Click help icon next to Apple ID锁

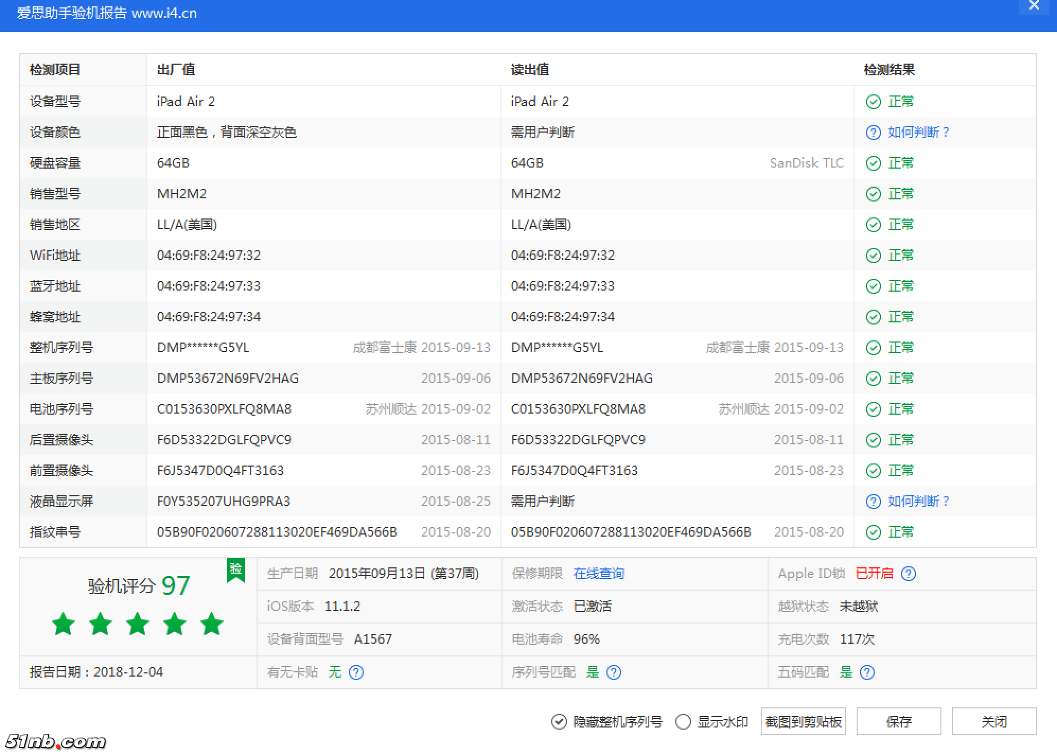point(909,574)
